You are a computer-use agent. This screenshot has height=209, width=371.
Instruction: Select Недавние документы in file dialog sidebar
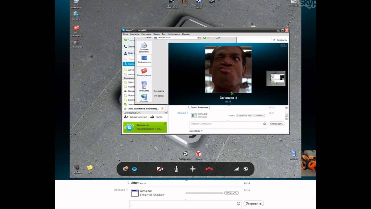[144, 47]
